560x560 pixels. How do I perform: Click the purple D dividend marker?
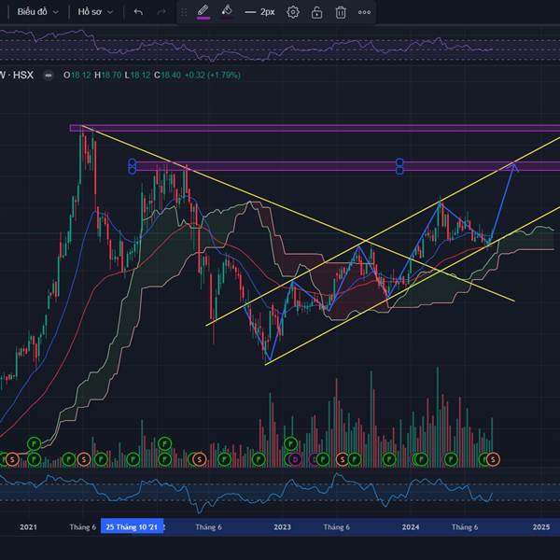click(x=295, y=459)
